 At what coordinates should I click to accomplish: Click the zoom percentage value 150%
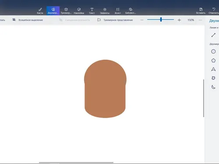point(191,20)
